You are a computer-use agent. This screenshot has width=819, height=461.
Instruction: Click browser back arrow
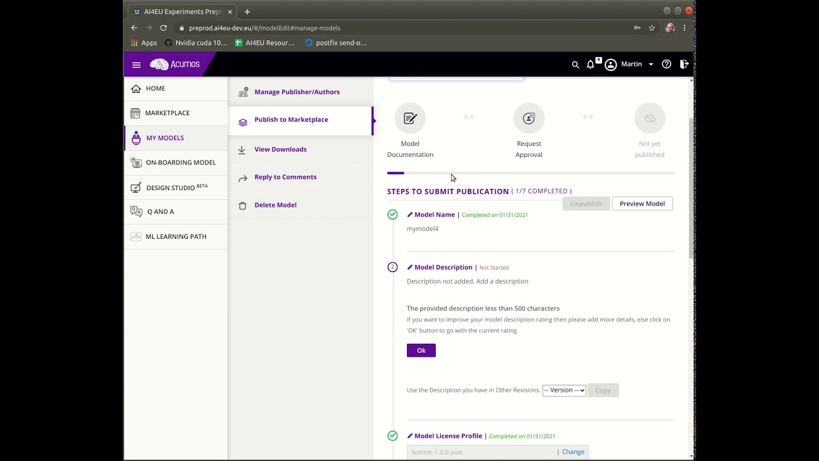point(134,28)
